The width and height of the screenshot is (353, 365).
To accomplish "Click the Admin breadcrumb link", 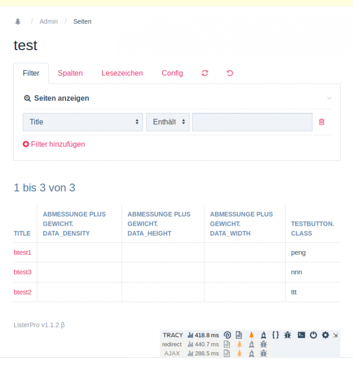I will (x=49, y=21).
